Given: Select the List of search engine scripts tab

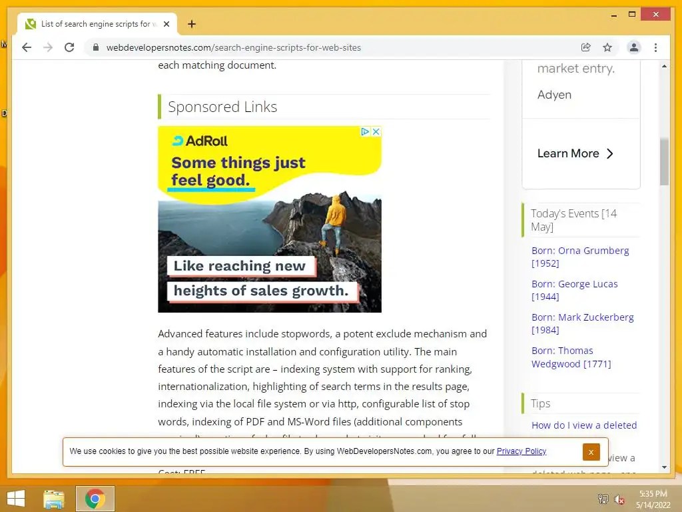Looking at the screenshot, I should click(x=97, y=24).
